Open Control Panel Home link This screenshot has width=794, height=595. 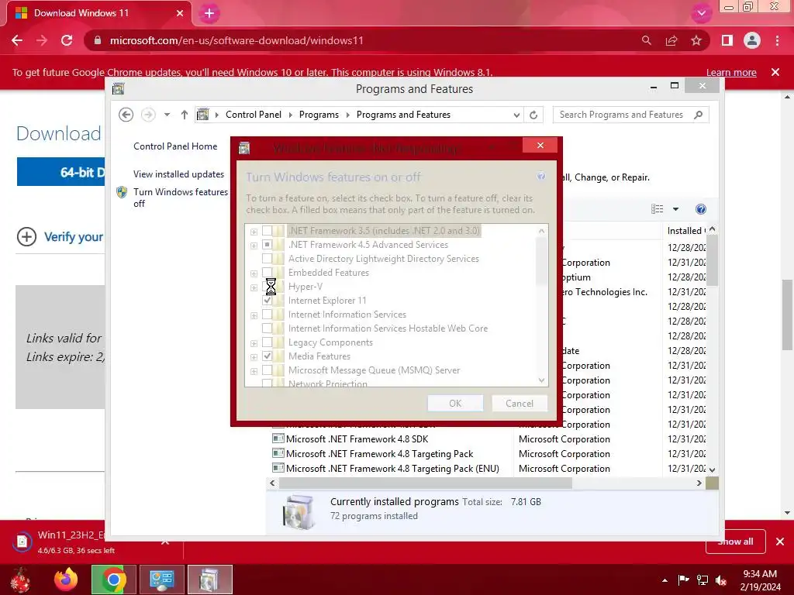click(x=175, y=146)
